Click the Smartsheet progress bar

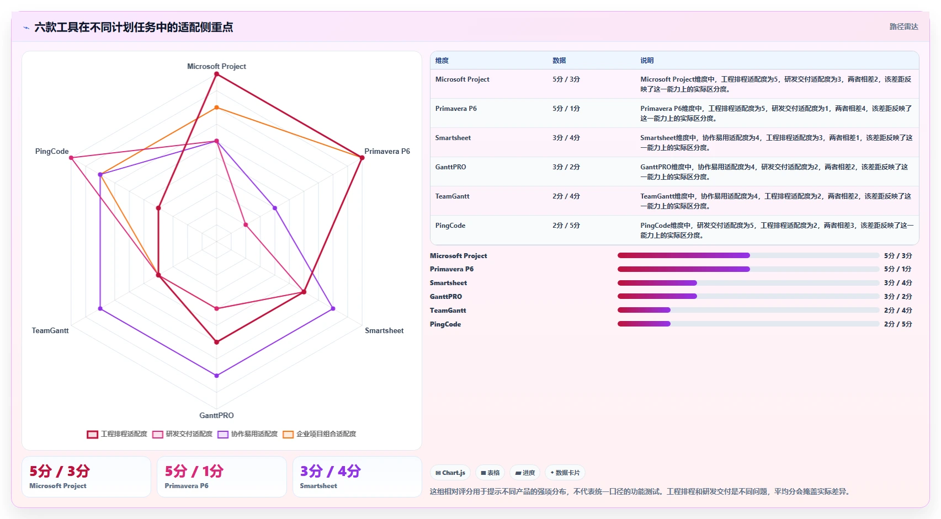click(x=748, y=283)
